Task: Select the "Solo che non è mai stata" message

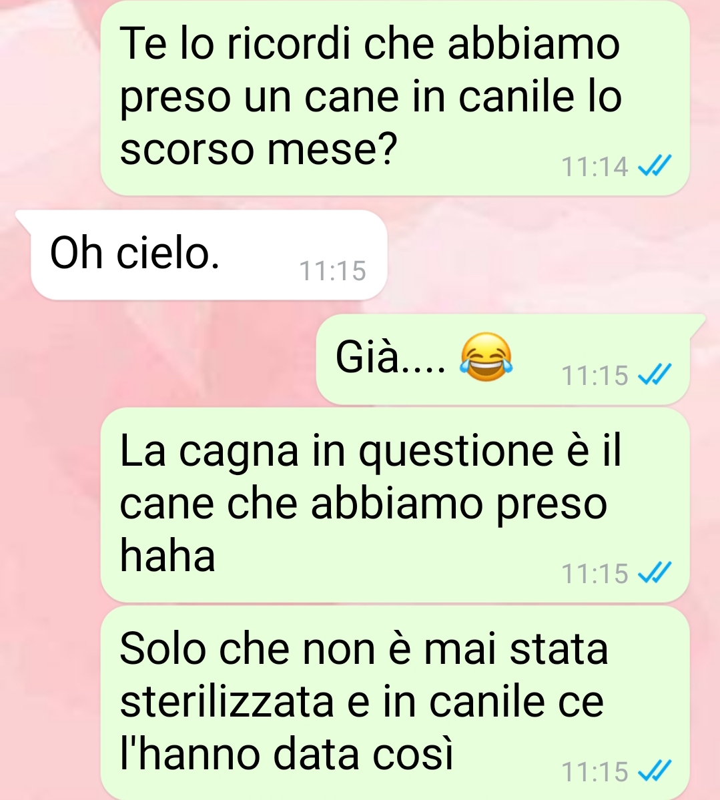Action: click(x=395, y=703)
